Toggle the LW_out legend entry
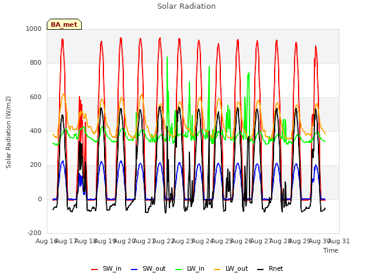Viewport: 374px width, 280px height. pyautogui.click(x=231, y=269)
